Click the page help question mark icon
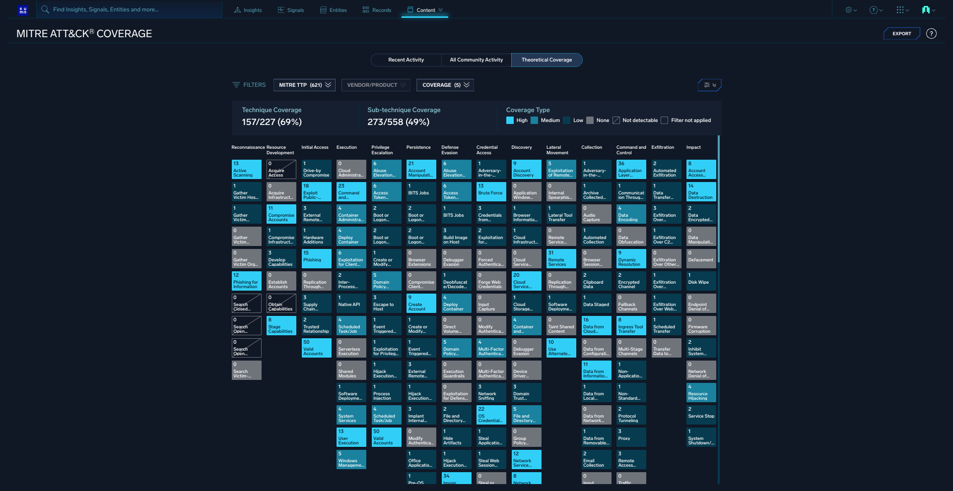This screenshot has width=953, height=491. click(x=931, y=34)
